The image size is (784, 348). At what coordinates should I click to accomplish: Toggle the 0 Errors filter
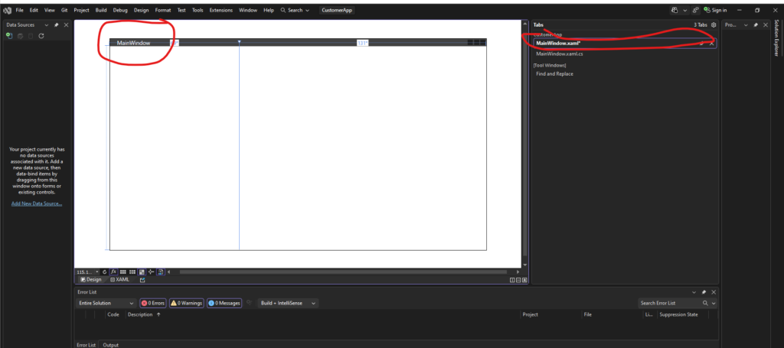coord(153,303)
